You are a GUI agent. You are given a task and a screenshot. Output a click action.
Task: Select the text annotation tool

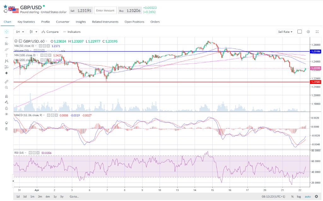(7, 55)
